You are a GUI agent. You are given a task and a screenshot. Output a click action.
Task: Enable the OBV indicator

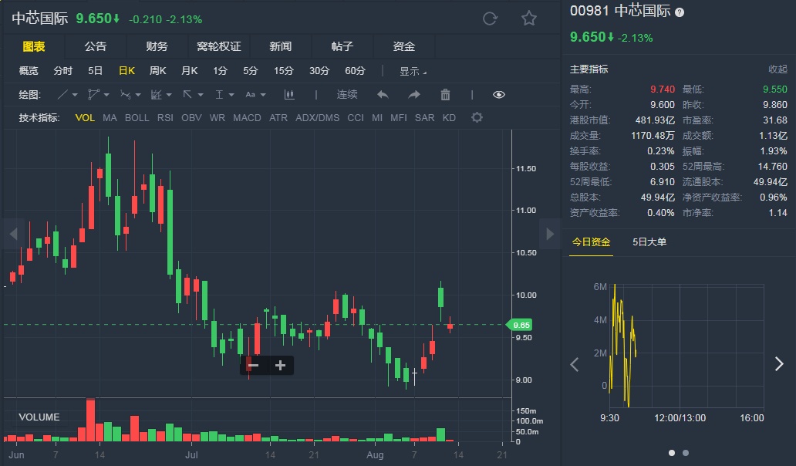click(x=191, y=118)
